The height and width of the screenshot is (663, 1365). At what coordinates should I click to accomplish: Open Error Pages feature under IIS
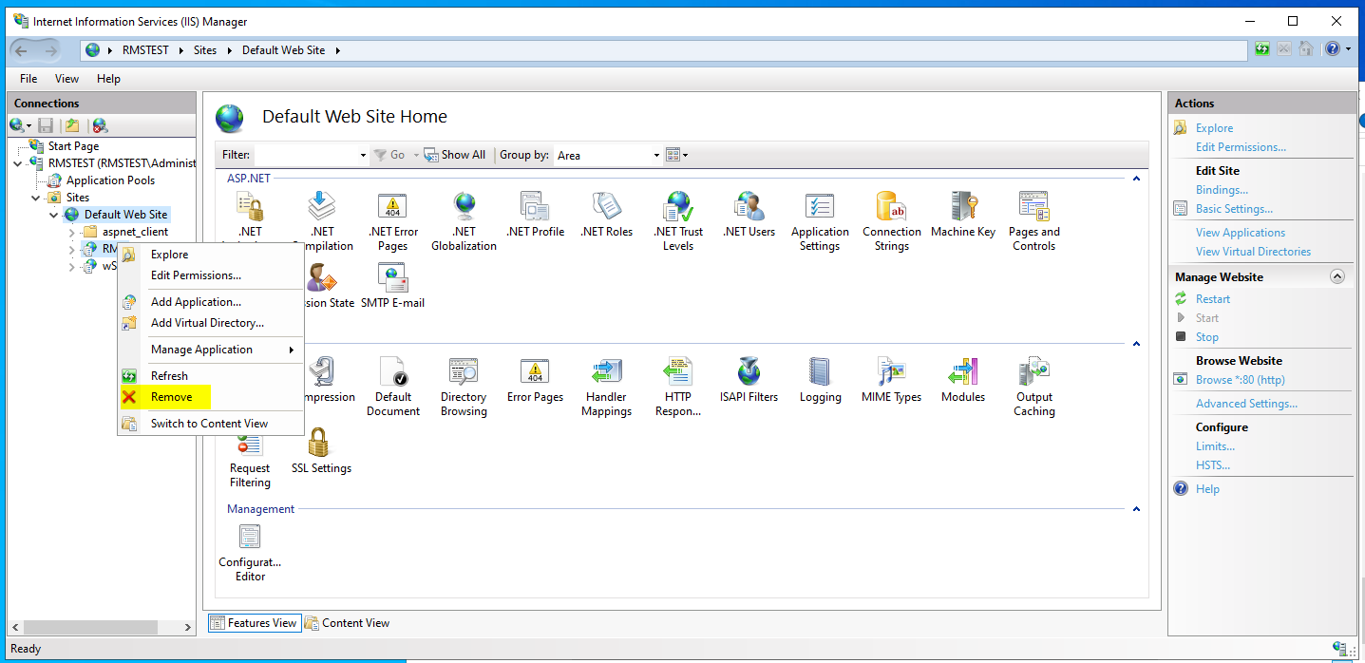point(535,380)
